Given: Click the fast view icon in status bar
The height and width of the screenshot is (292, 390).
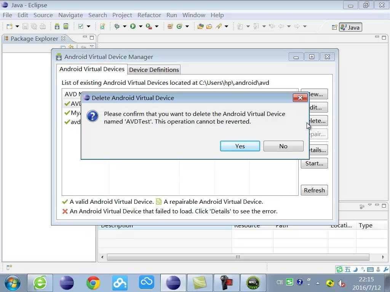Looking at the screenshot, I should coord(9,267).
